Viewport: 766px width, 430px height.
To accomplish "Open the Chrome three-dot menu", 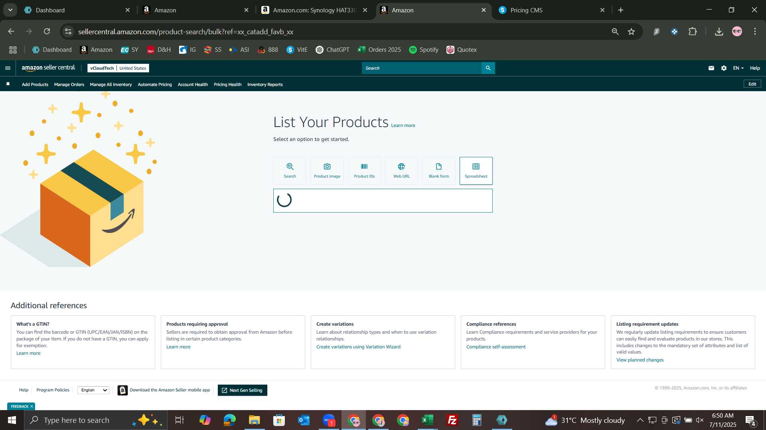I will click(755, 31).
